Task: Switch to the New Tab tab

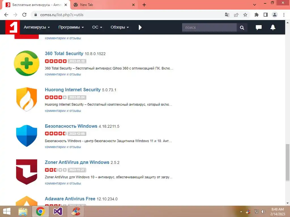Action: coord(105,5)
